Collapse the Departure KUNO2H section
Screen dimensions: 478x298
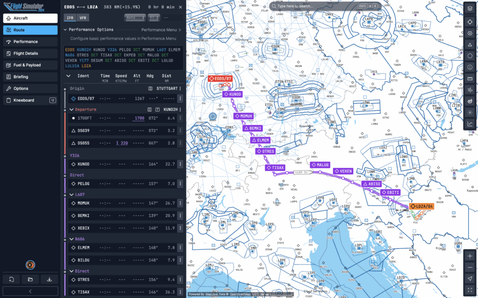(x=66, y=109)
